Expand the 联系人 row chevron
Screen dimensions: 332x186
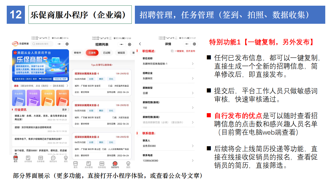click(x=193, y=146)
